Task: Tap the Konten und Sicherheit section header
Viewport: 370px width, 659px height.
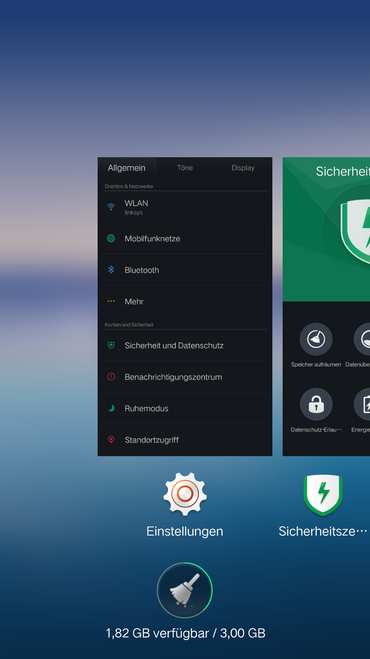Action: point(129,325)
